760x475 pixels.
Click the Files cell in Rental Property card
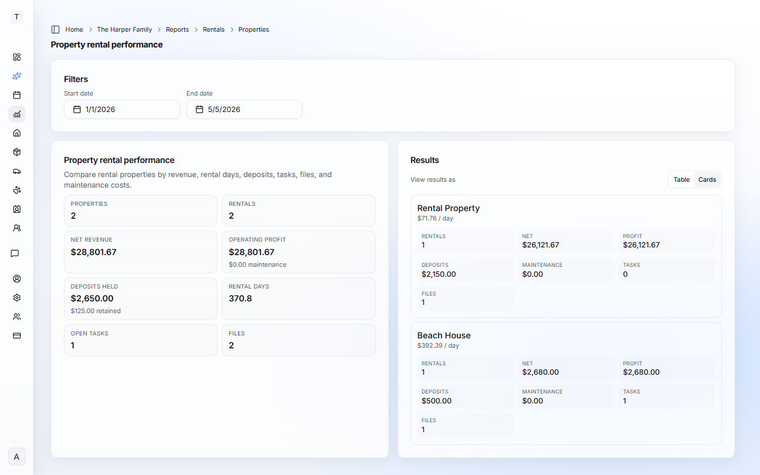(465, 298)
